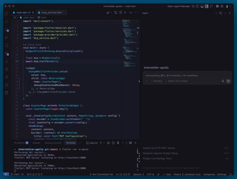The image size is (237, 179).
Task: Change indentation via Spaces: 2
Action: [138, 174]
